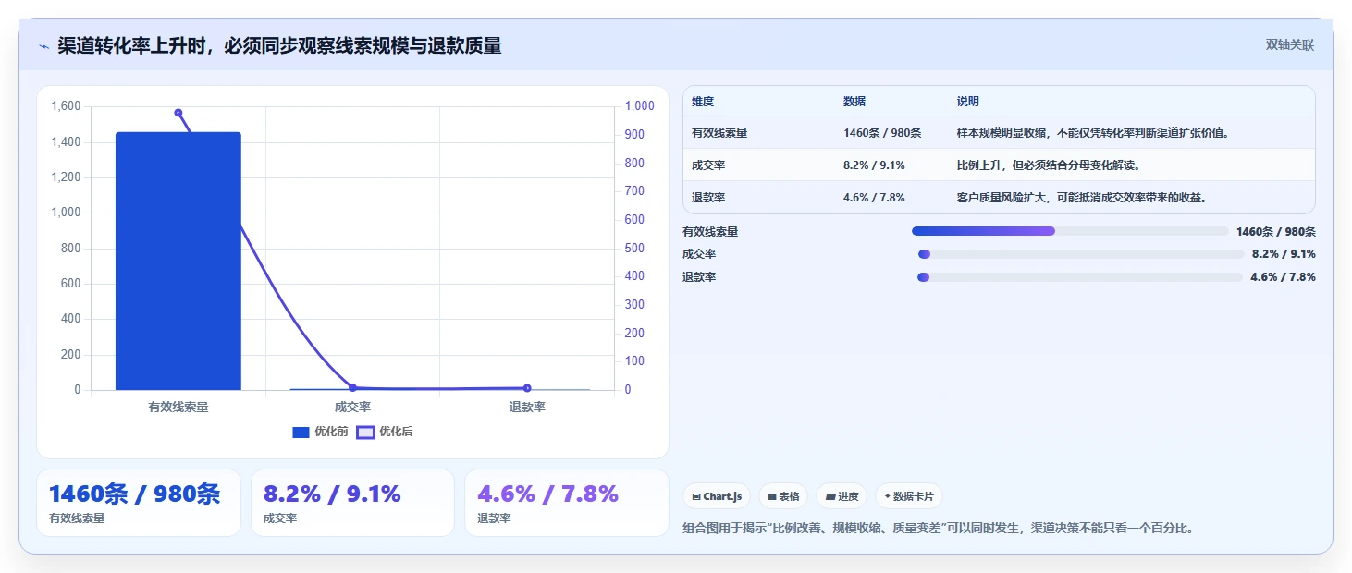The width and height of the screenshot is (1352, 573).
Task: Toggle the 优化后 legend swatch
Action: tap(366, 432)
